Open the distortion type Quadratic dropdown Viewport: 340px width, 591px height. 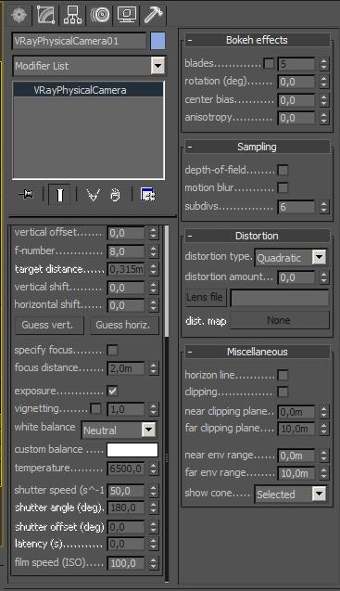coord(319,257)
